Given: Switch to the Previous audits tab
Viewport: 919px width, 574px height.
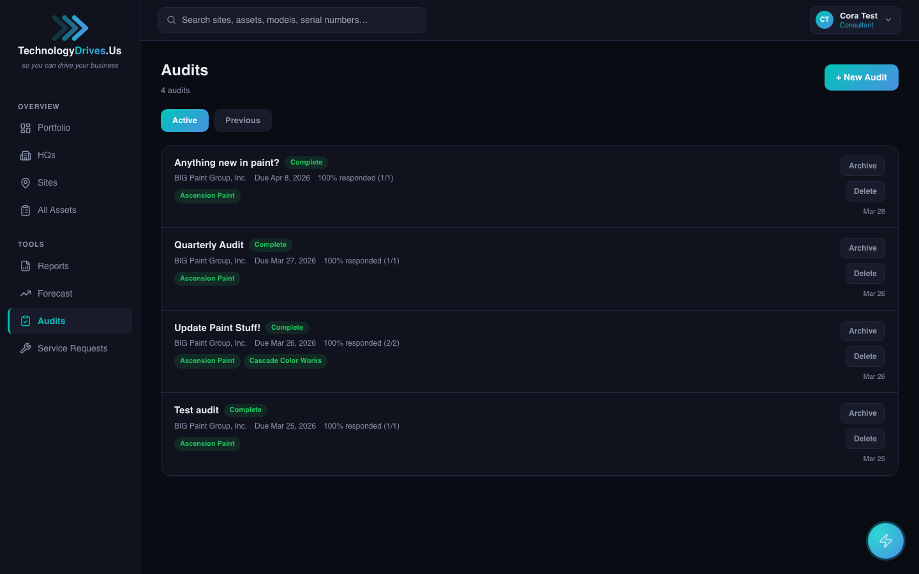Looking at the screenshot, I should (x=243, y=121).
